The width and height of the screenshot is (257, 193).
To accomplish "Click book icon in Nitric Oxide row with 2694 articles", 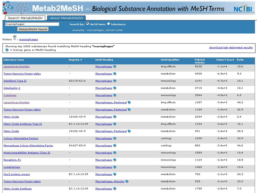I will (x=115, y=117).
